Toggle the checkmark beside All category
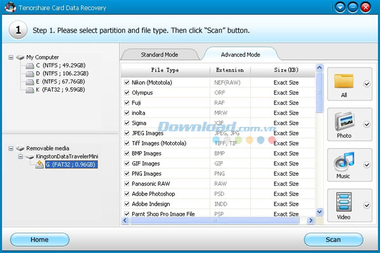380x253 pixels. [x=367, y=84]
